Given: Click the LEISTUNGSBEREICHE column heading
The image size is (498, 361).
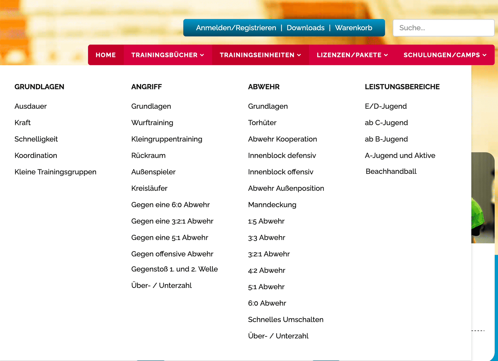Looking at the screenshot, I should tap(402, 87).
